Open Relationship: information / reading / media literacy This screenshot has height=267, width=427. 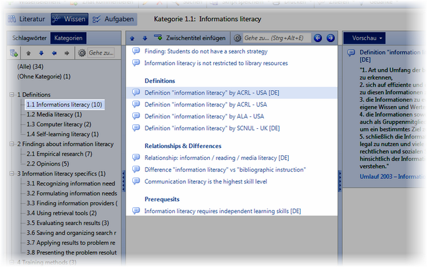click(216, 158)
